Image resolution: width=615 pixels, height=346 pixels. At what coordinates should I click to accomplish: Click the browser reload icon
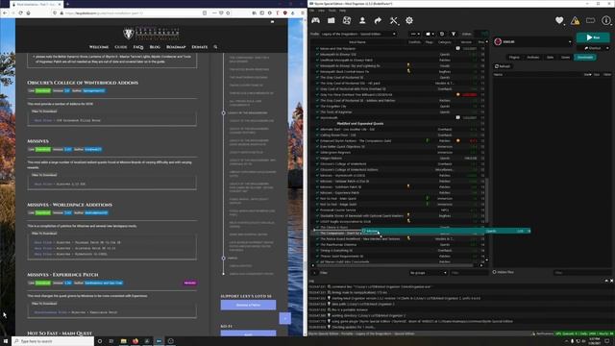click(x=20, y=12)
